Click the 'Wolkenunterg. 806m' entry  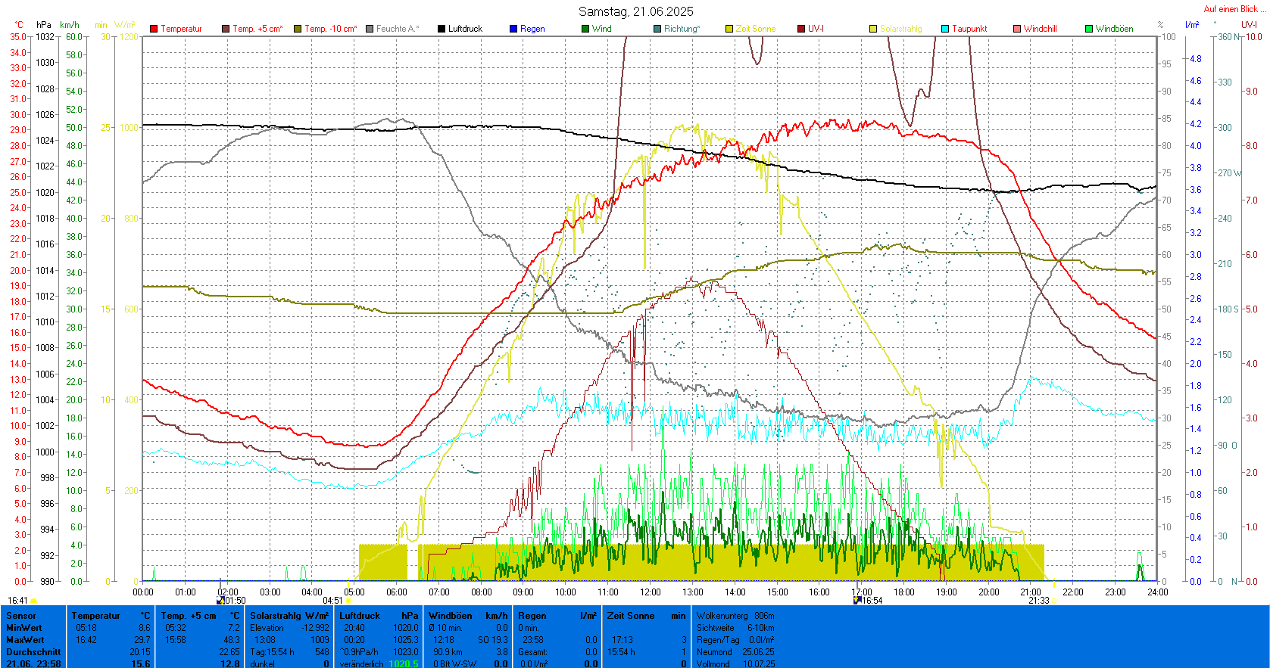(x=735, y=616)
